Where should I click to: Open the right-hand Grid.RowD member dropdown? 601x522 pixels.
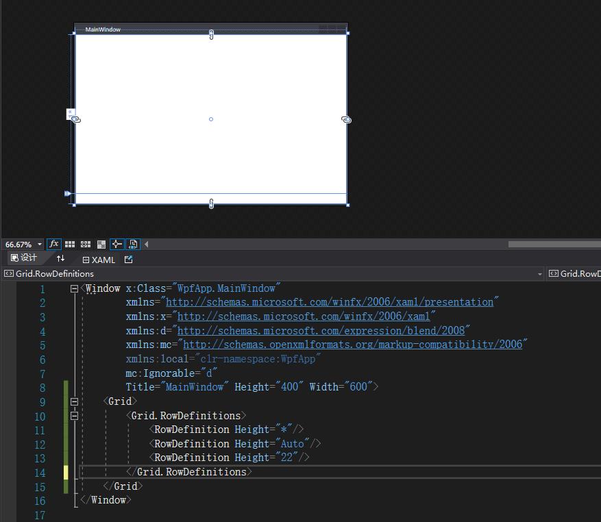pos(574,273)
